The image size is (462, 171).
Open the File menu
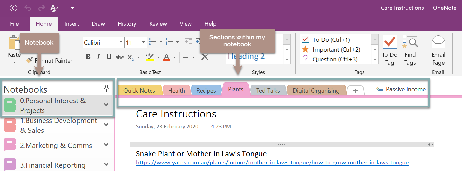tap(14, 24)
